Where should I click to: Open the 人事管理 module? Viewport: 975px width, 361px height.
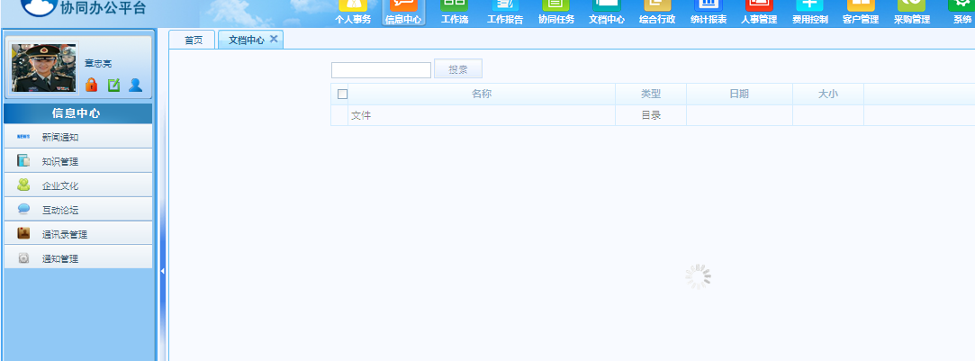point(759,13)
